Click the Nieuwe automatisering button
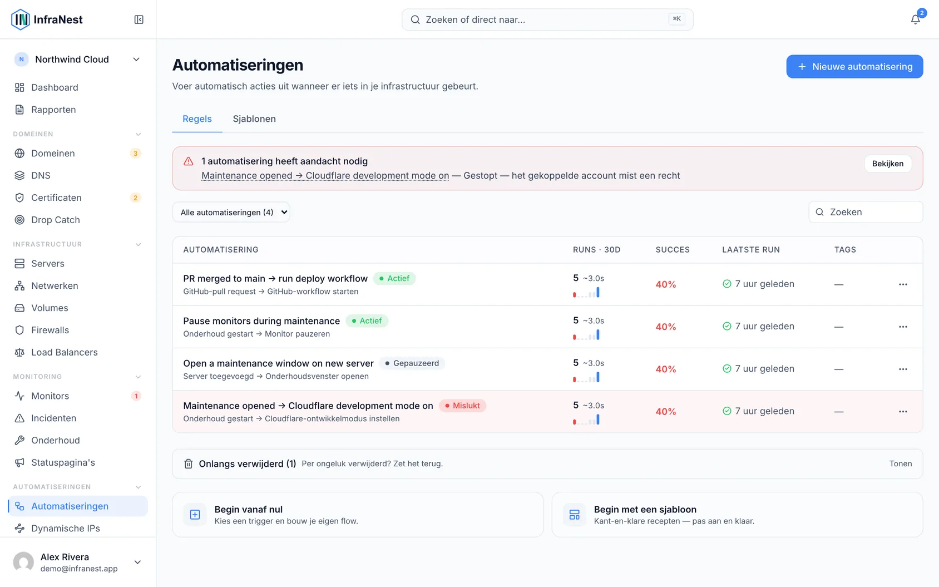This screenshot has width=939, height=587. tap(854, 66)
